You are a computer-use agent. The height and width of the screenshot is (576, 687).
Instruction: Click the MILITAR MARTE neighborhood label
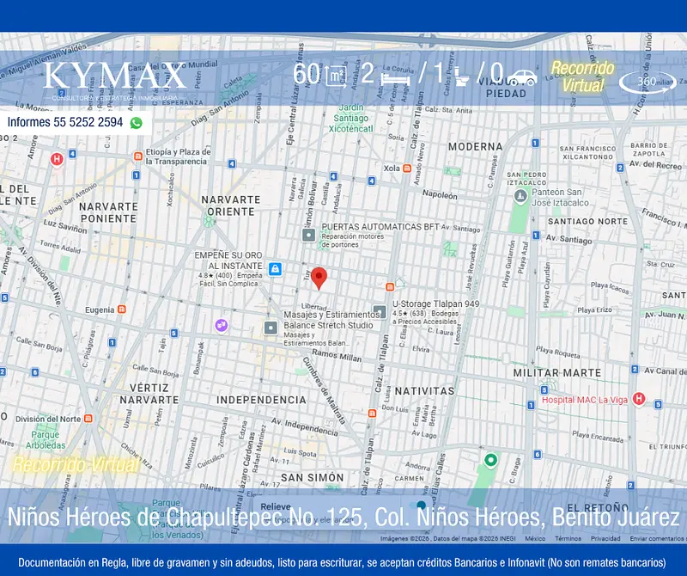tap(557, 373)
